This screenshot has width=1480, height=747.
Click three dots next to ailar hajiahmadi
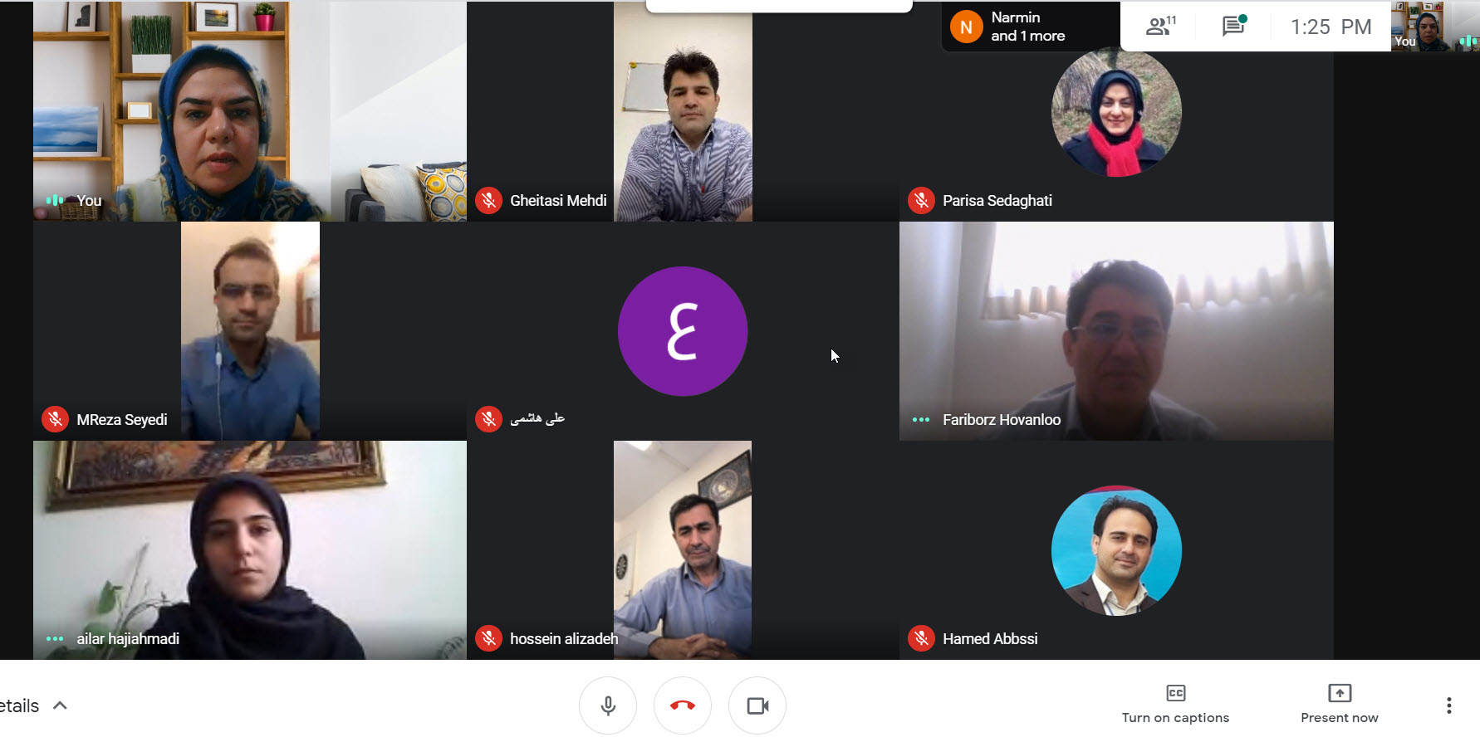point(55,638)
